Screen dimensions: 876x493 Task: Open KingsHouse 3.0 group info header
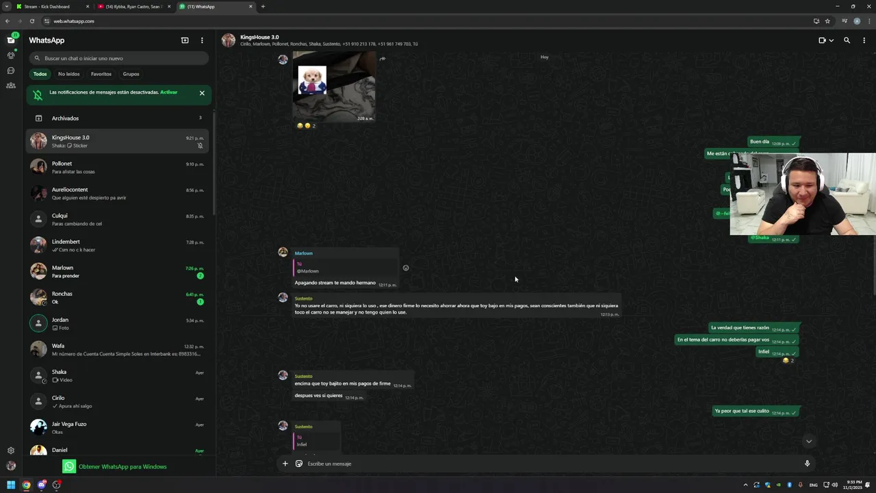328,40
